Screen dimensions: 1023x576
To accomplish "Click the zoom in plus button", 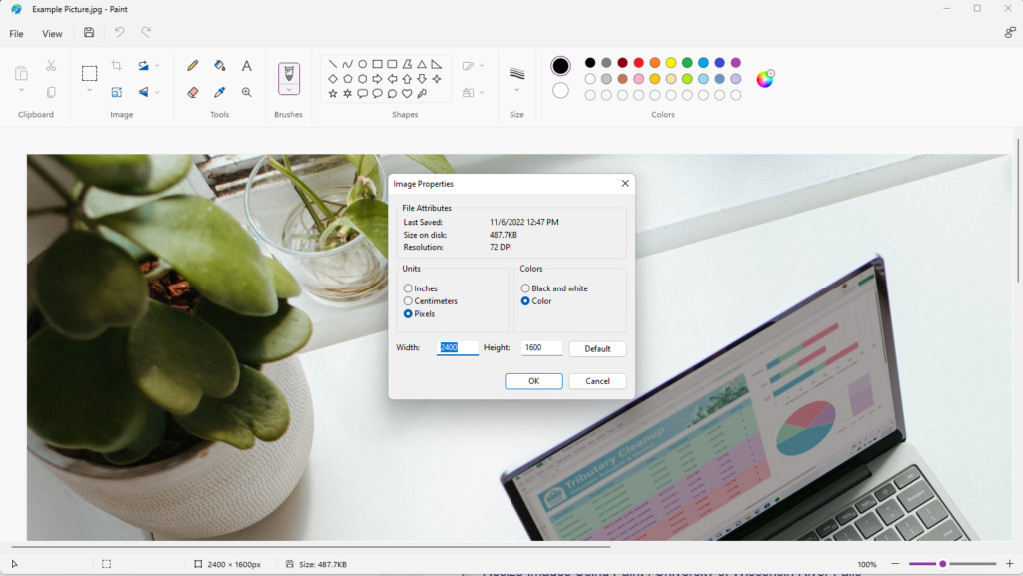I will pyautogui.click(x=1010, y=564).
